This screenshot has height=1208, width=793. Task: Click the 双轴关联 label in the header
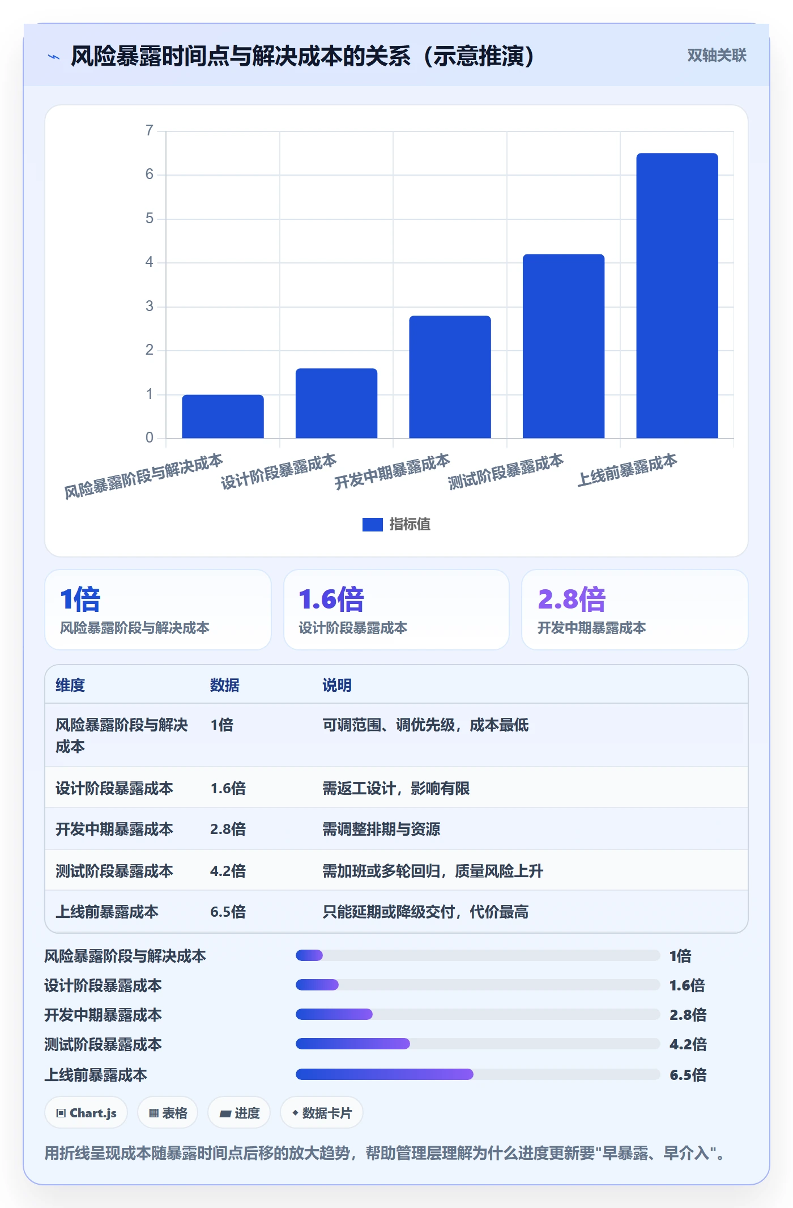coord(717,55)
